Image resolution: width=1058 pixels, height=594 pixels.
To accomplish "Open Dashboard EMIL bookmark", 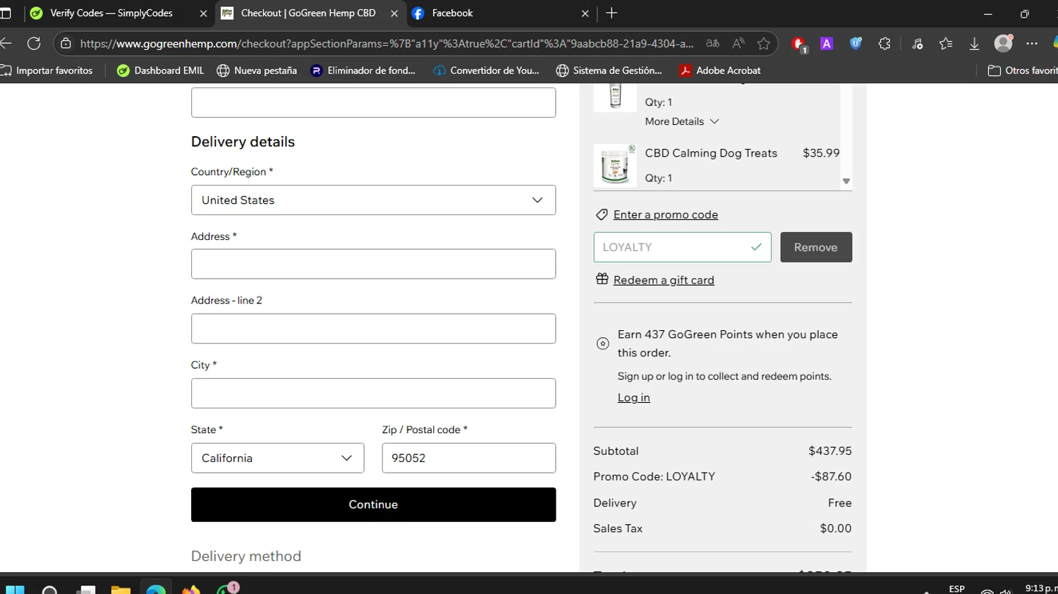I will (x=161, y=71).
